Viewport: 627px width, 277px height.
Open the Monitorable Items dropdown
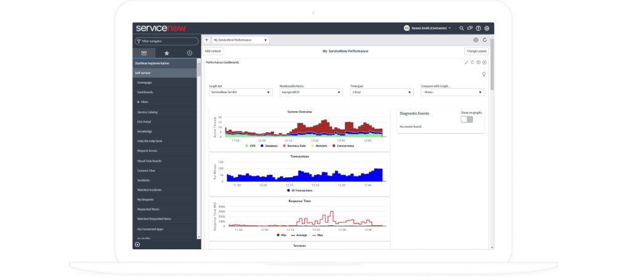point(311,92)
